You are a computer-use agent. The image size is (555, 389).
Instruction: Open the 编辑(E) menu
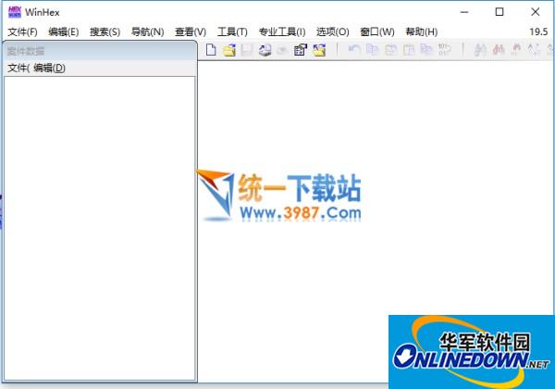[64, 31]
